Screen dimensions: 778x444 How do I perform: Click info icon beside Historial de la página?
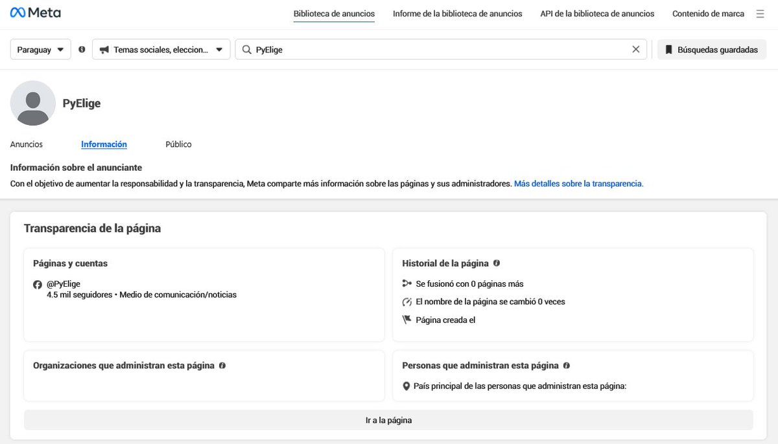pyautogui.click(x=497, y=263)
